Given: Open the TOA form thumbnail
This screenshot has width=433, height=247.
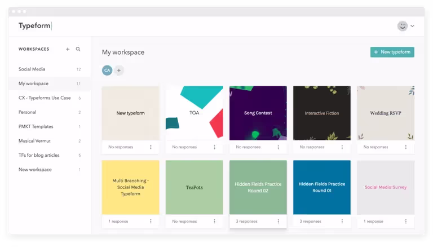Looking at the screenshot, I should coord(195,113).
